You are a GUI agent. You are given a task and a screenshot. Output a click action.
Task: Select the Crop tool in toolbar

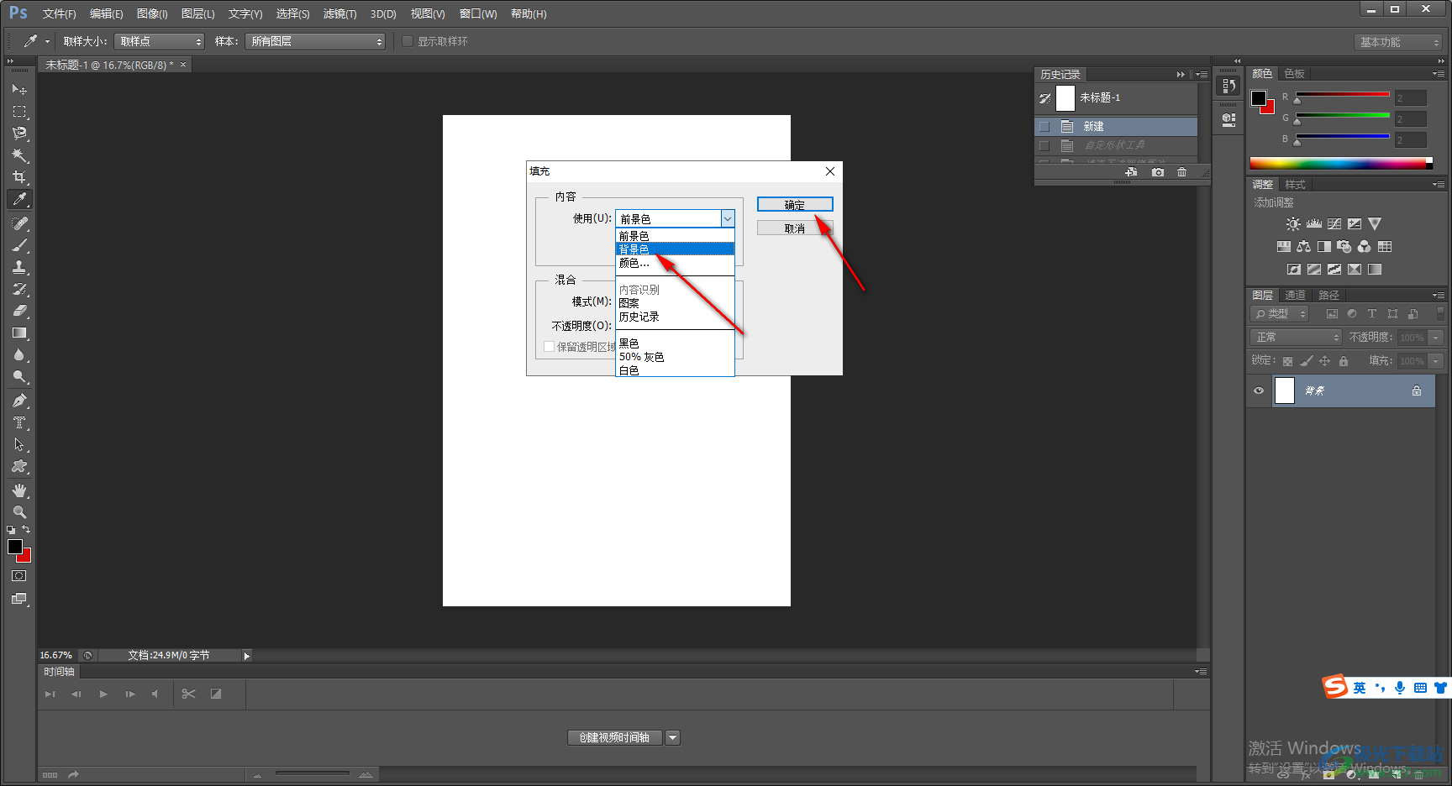19,177
